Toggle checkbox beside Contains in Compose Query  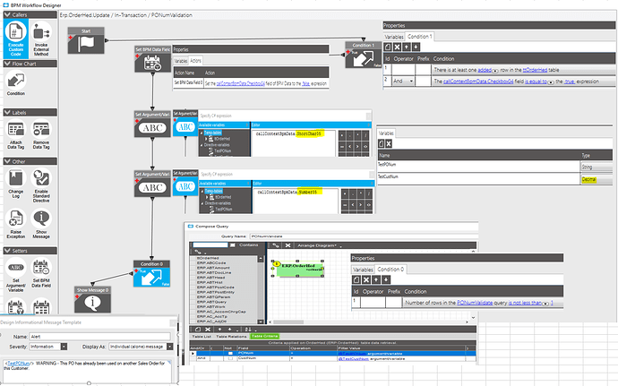click(233, 244)
